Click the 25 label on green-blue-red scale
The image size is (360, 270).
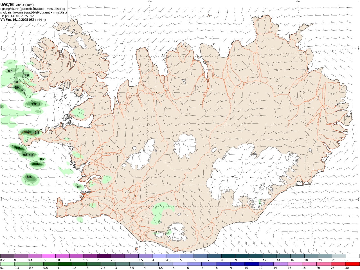[x=333, y=268]
